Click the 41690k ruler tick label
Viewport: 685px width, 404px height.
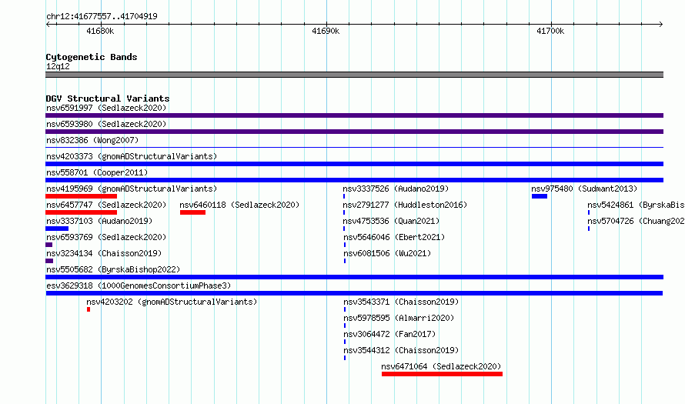pyautogui.click(x=326, y=31)
